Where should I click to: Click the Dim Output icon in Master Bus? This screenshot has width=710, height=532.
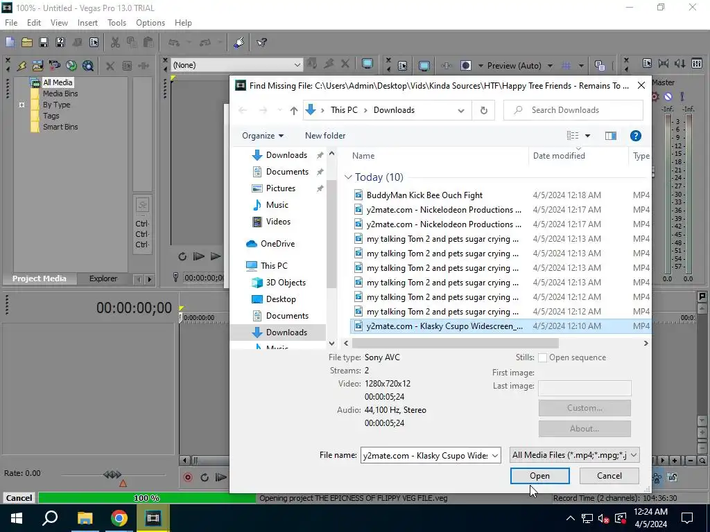pos(680,64)
